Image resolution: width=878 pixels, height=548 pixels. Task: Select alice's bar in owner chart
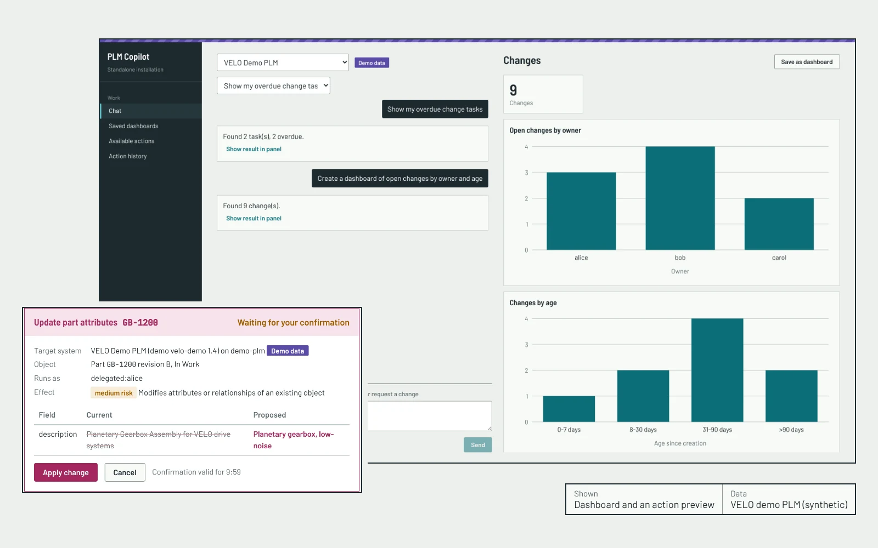click(581, 211)
